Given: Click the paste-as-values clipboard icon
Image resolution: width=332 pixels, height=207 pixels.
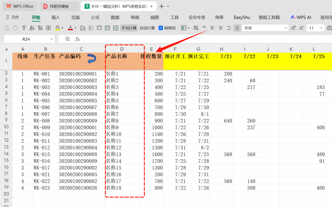Looking at the screenshot, I should 7,28.
